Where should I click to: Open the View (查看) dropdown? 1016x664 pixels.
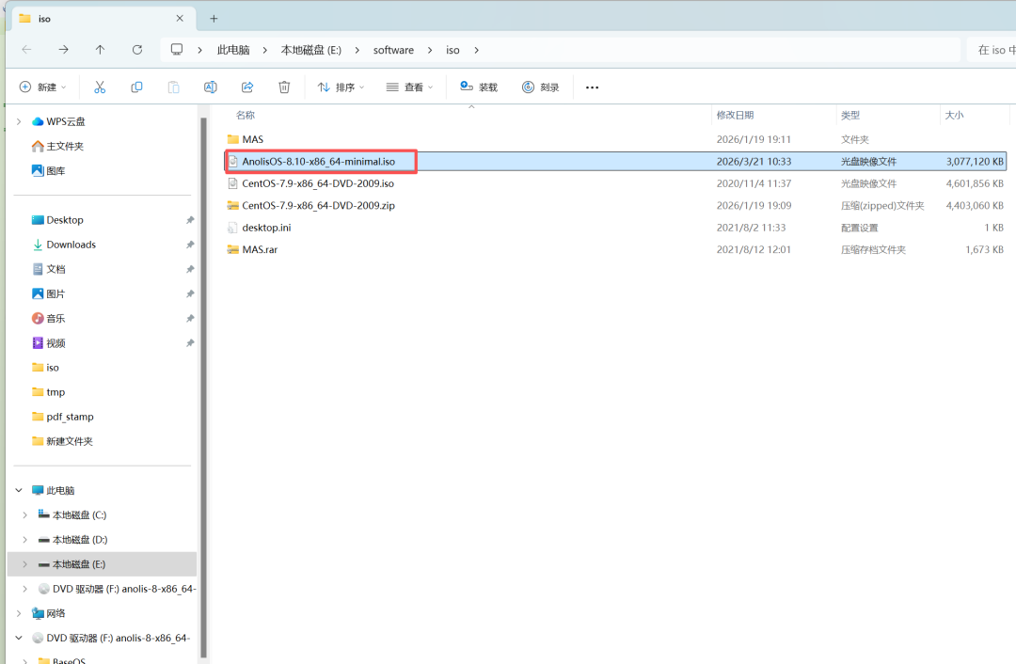coord(409,87)
